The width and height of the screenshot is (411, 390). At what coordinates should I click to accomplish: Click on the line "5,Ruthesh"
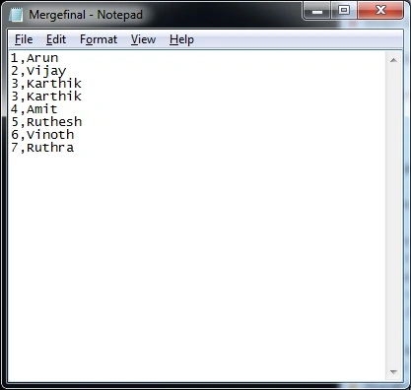pos(46,122)
